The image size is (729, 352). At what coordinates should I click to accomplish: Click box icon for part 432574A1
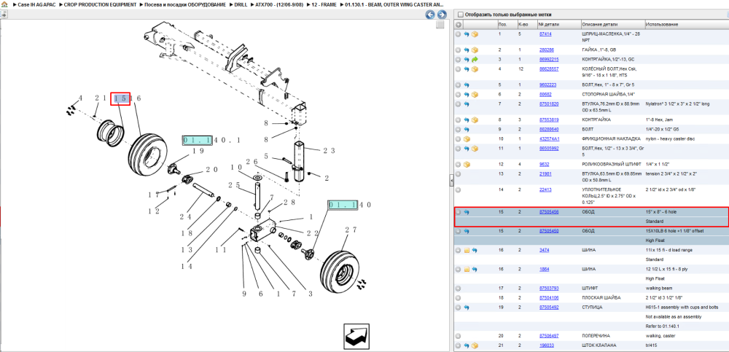pyautogui.click(x=467, y=139)
